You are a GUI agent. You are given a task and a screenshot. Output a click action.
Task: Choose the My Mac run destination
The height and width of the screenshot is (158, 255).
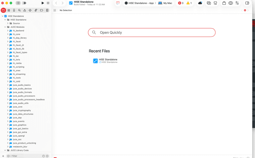[165, 3]
